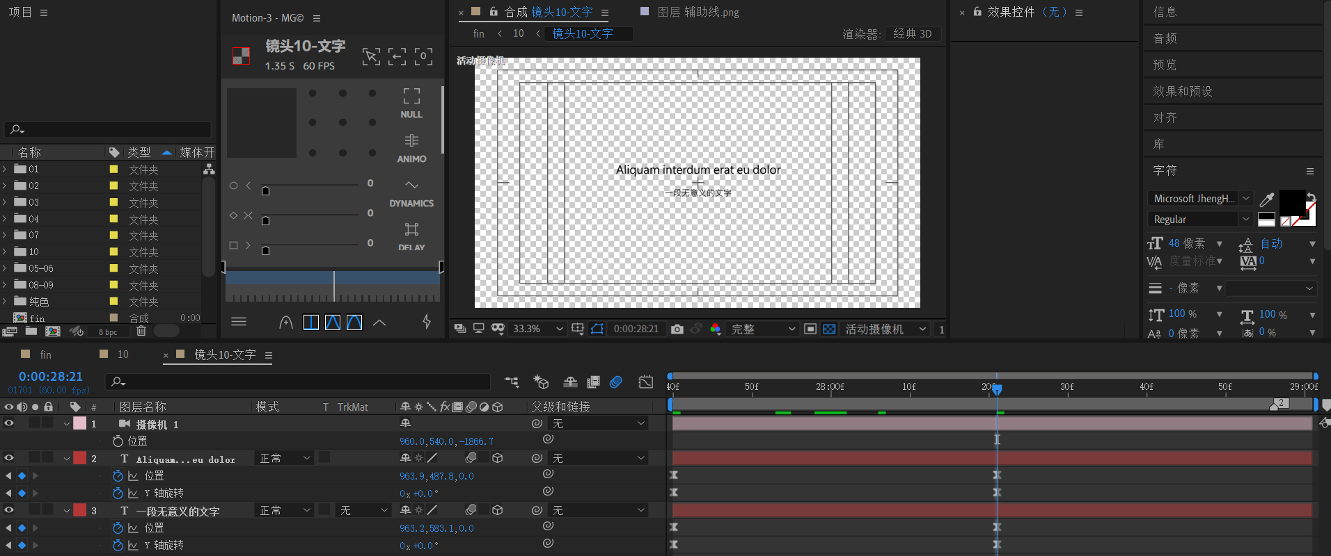The image size is (1331, 556).
Task: Click first Motion-3 slider handle
Action: (265, 190)
